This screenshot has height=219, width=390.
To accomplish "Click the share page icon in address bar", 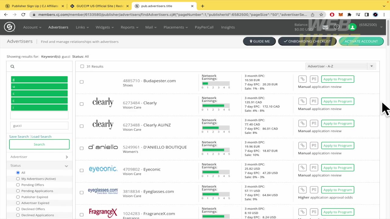I will tap(313, 14).
